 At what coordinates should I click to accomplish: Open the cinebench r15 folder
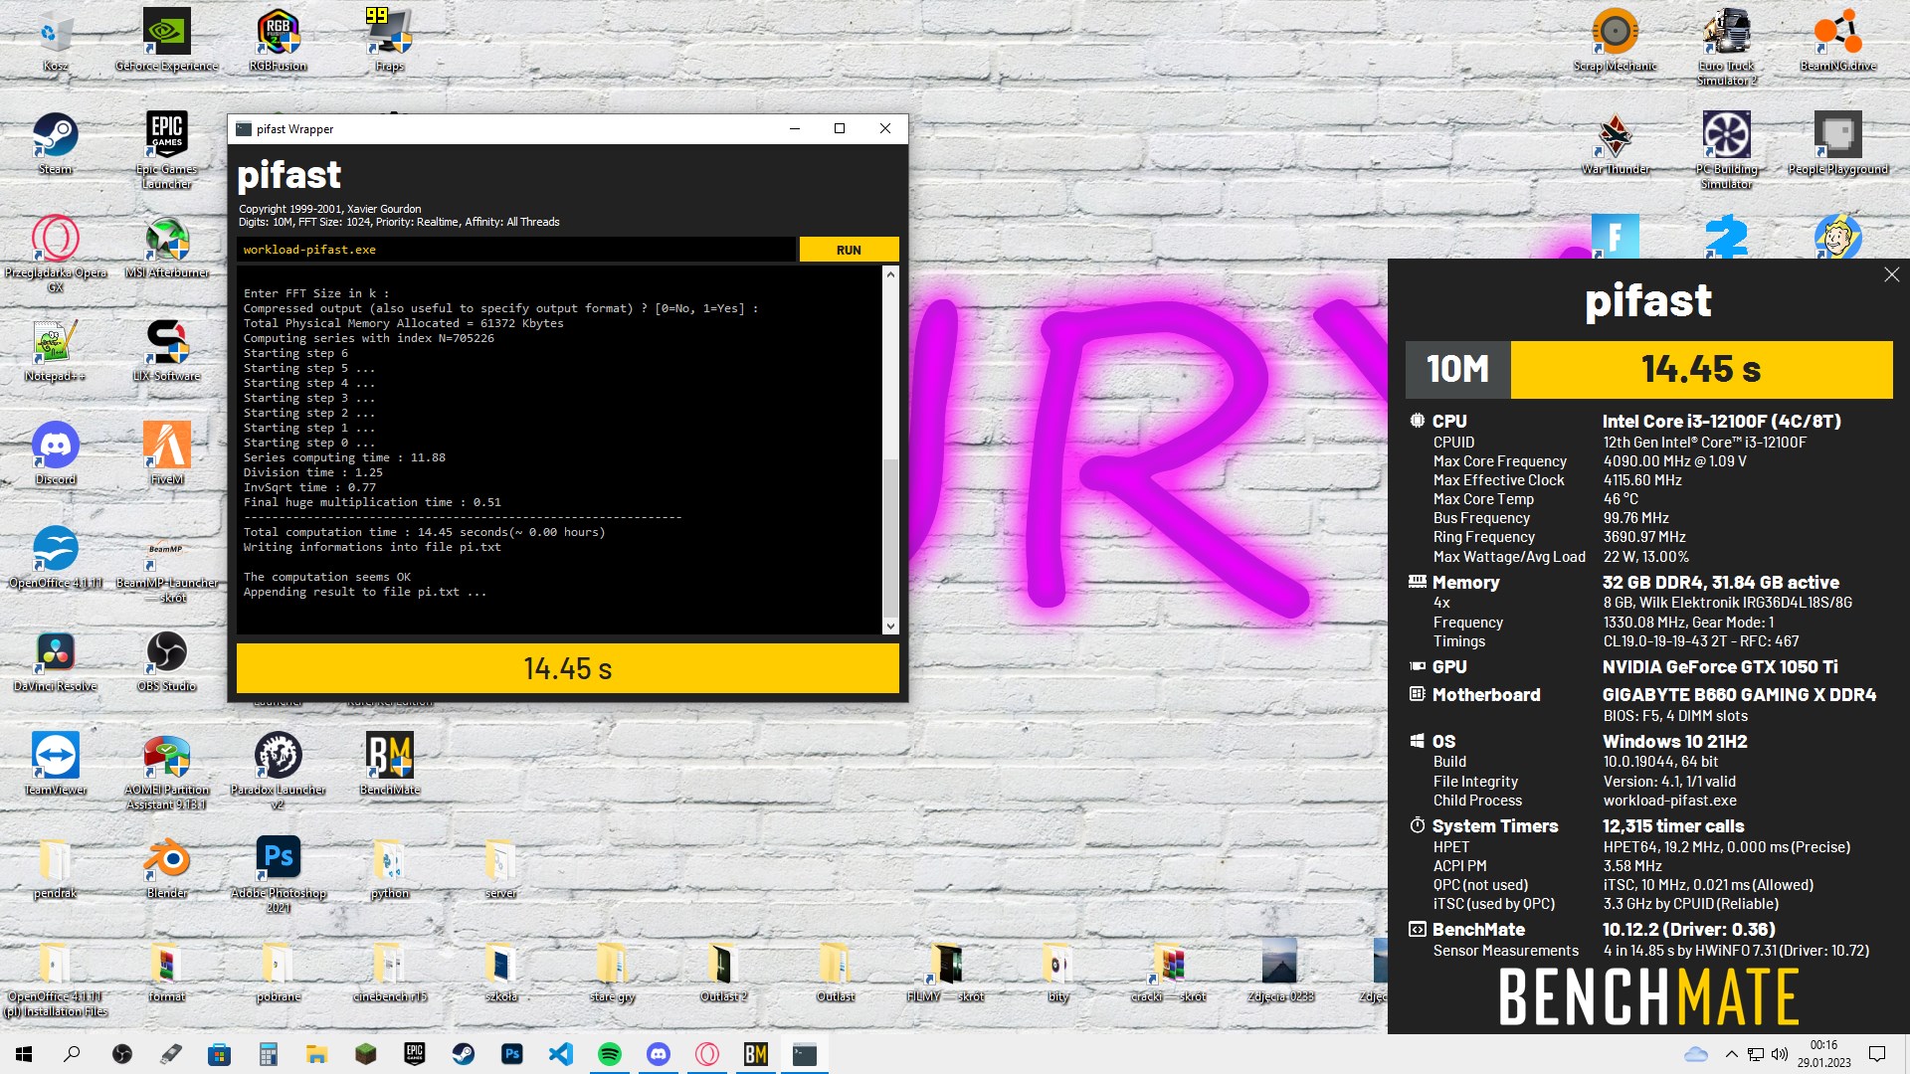(390, 972)
